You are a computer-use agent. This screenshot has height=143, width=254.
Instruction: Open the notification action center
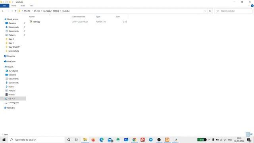(249, 140)
